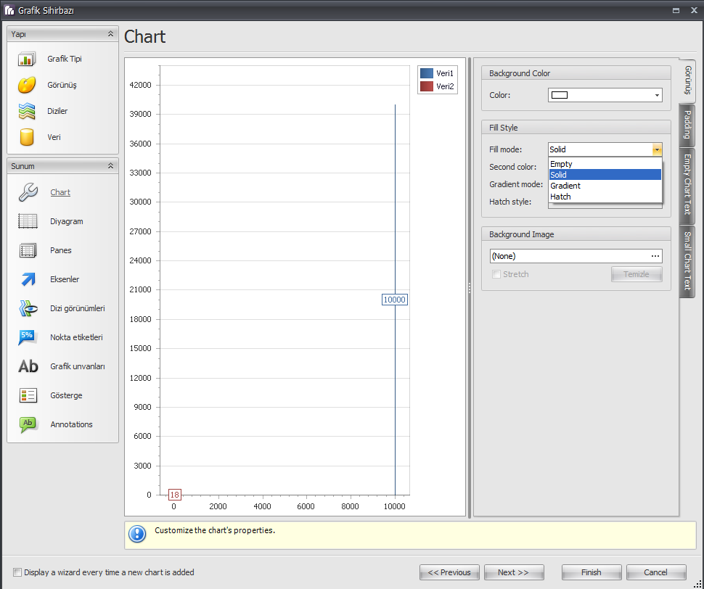Click the Customize the chart's properties hint

(215, 530)
